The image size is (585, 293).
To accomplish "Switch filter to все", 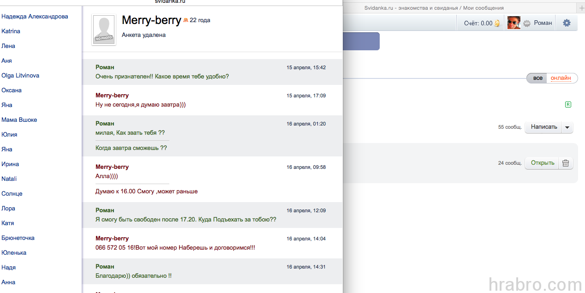I will point(538,78).
